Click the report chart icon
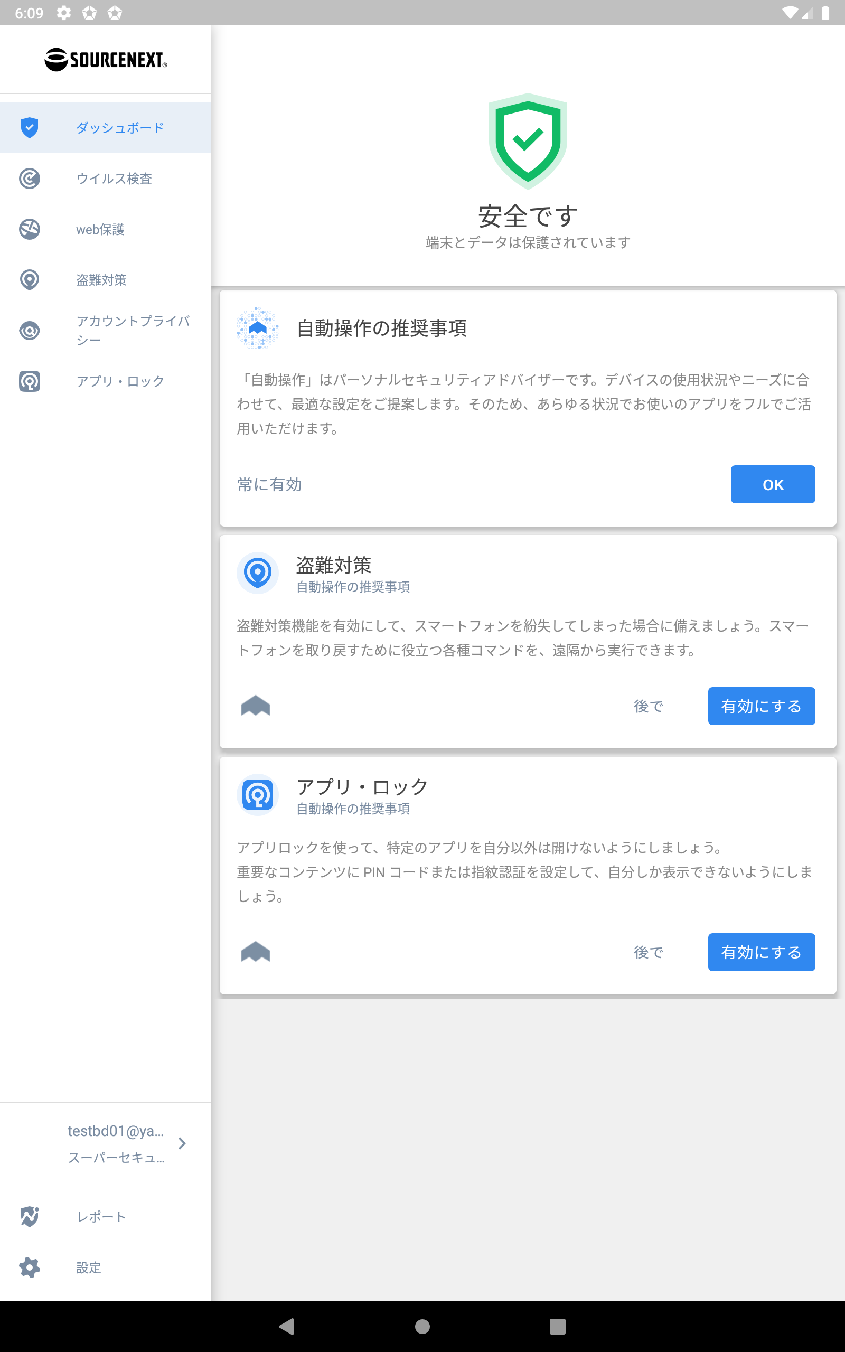 (30, 1216)
